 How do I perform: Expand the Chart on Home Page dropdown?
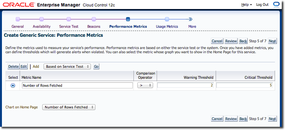69,107
